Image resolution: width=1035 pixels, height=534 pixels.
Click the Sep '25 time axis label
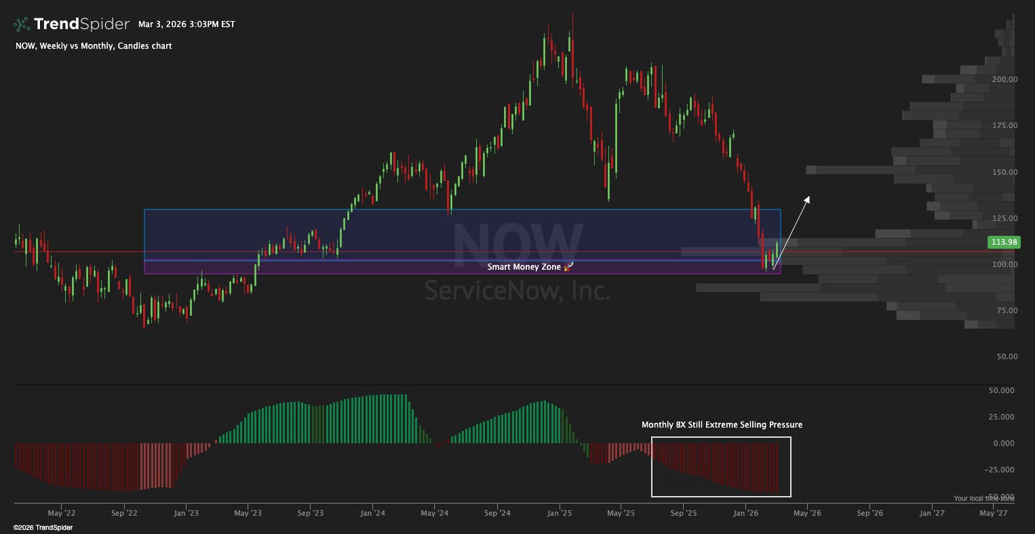(x=684, y=513)
